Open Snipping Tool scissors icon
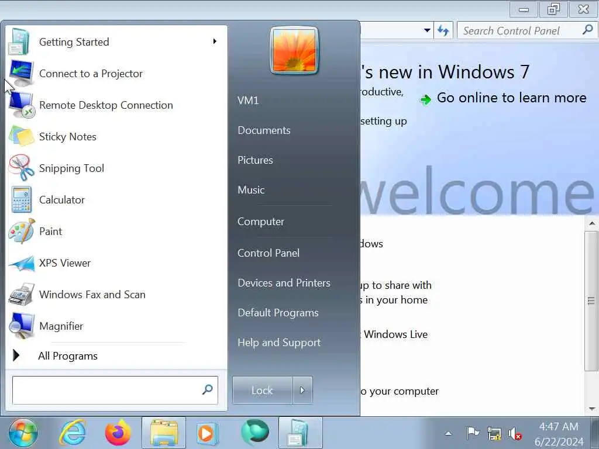This screenshot has width=599, height=449. pyautogui.click(x=22, y=168)
